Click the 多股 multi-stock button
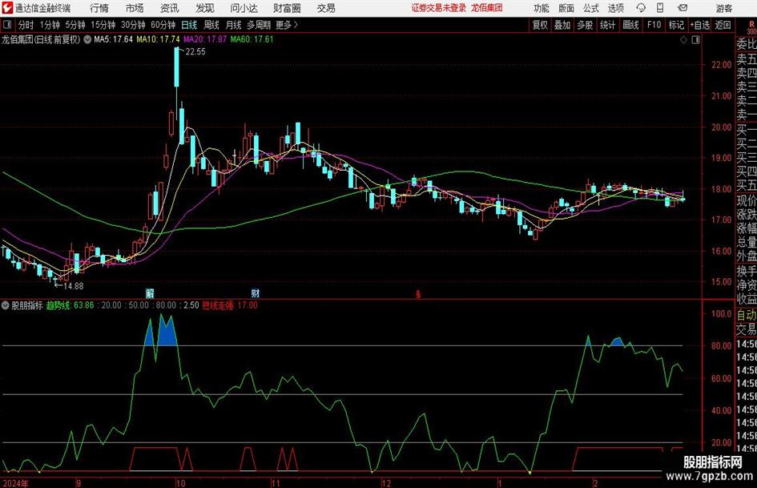 (x=585, y=25)
